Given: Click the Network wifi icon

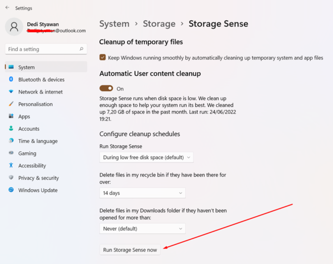Looking at the screenshot, I should [11, 91].
